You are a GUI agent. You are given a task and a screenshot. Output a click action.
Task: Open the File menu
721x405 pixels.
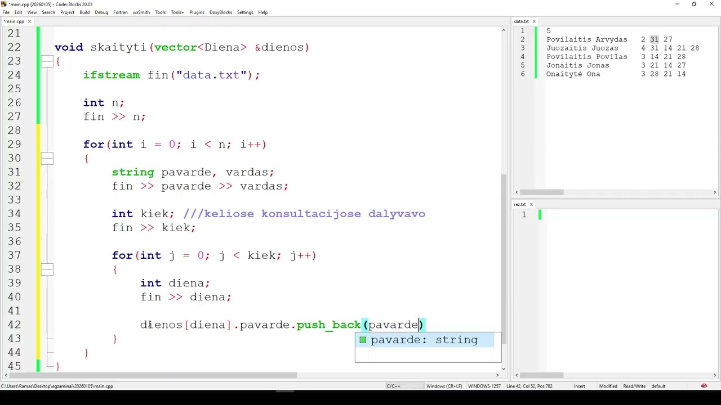coord(6,12)
